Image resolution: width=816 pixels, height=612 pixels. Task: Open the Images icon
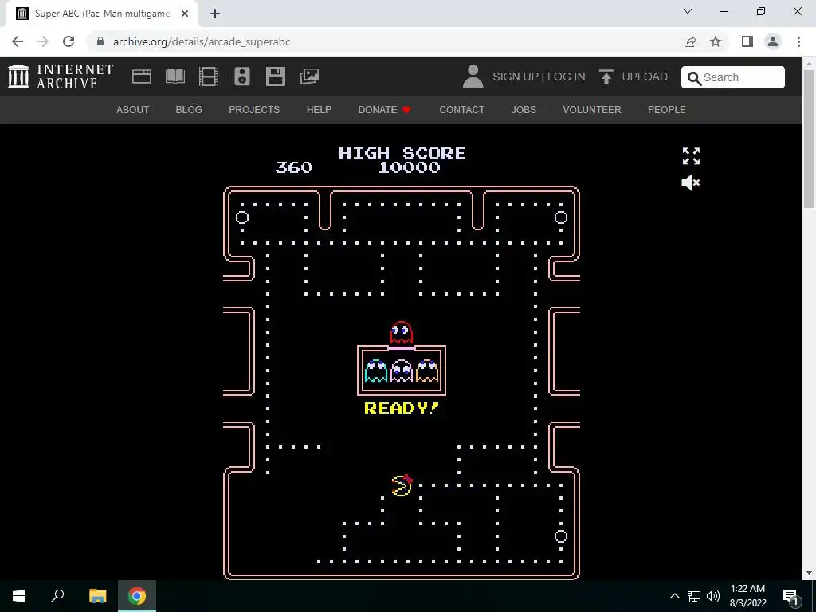click(x=309, y=76)
